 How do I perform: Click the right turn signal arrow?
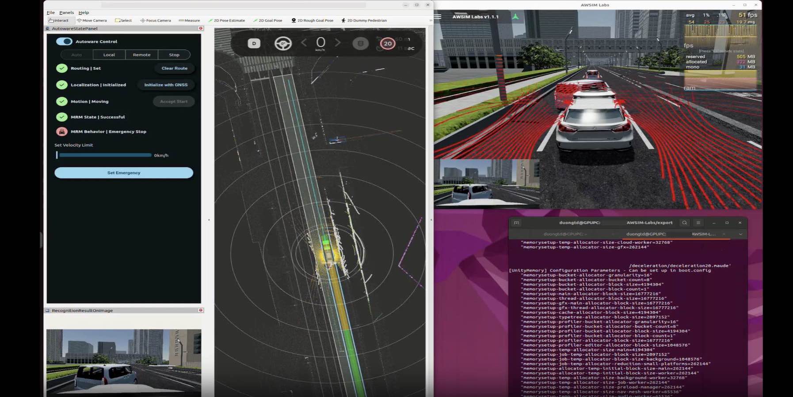point(338,43)
